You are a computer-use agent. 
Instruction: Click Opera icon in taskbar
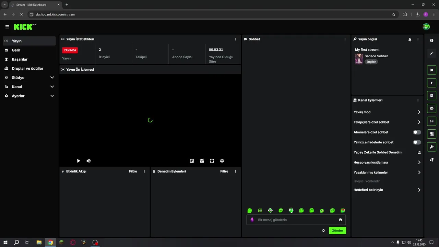point(73,243)
